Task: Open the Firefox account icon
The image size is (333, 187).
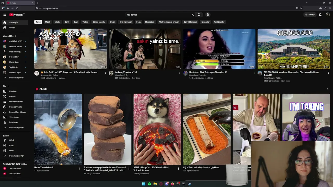Action: 321,8
